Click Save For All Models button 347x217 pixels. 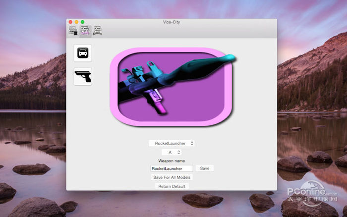pos(172,177)
